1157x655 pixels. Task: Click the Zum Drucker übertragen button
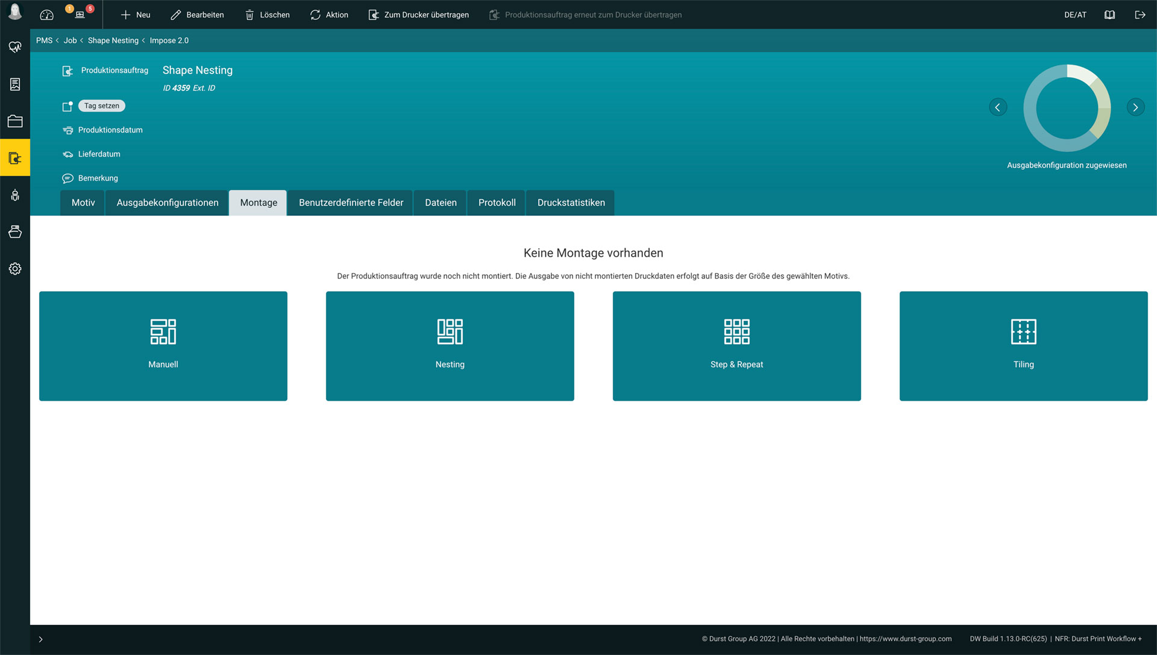pos(417,14)
